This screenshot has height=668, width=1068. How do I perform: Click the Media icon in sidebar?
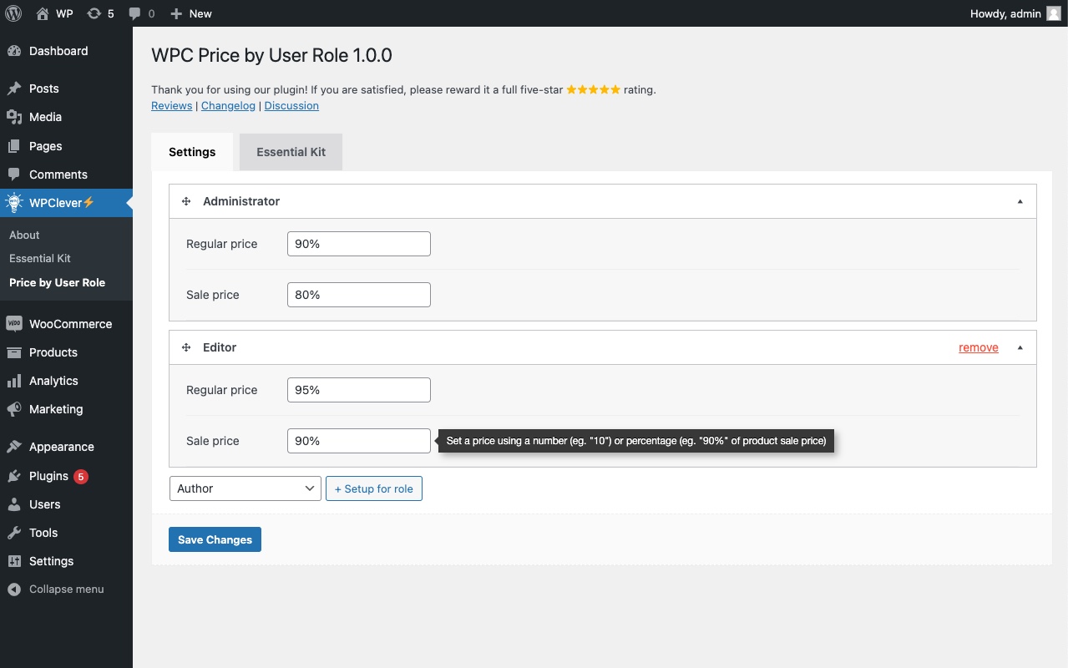[x=14, y=117]
